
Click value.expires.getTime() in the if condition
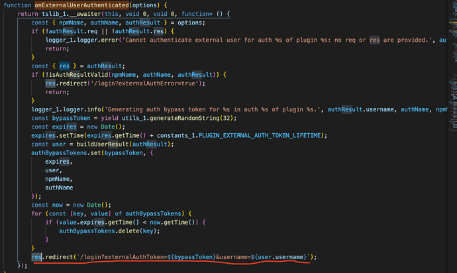[x=99, y=222]
